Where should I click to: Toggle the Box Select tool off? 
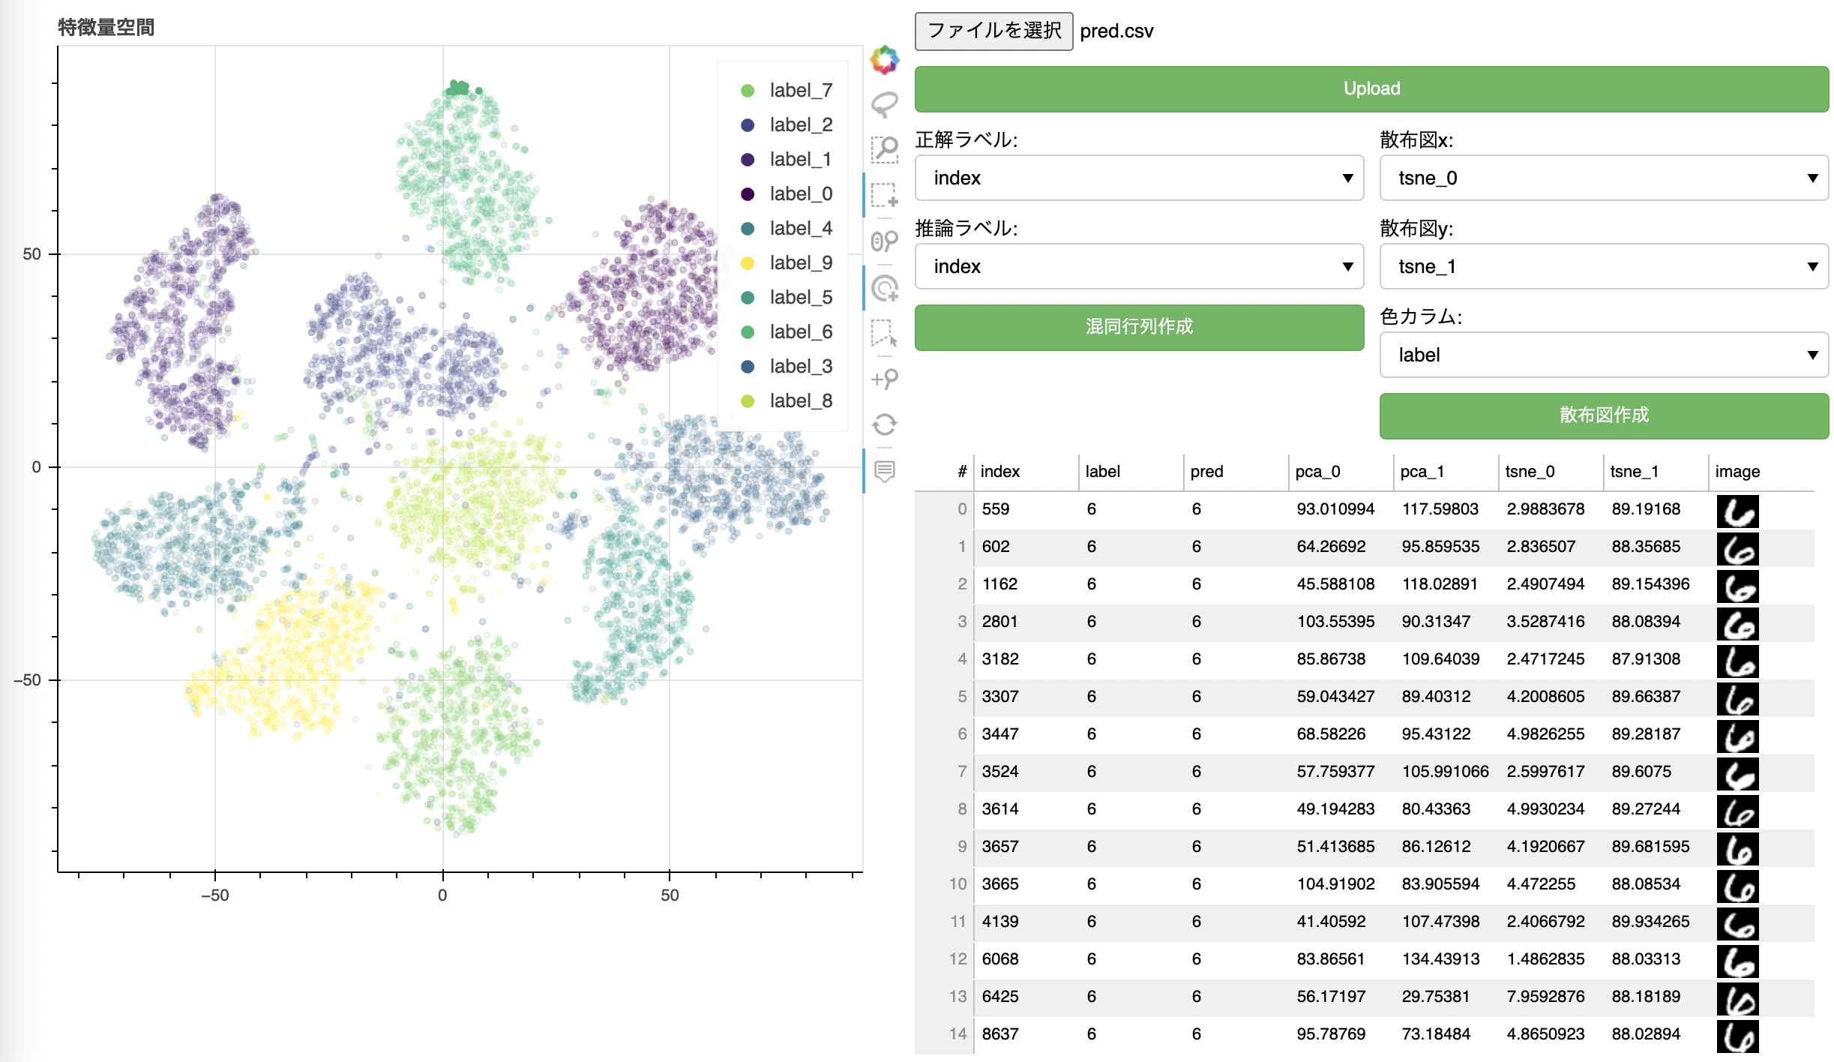tap(885, 195)
